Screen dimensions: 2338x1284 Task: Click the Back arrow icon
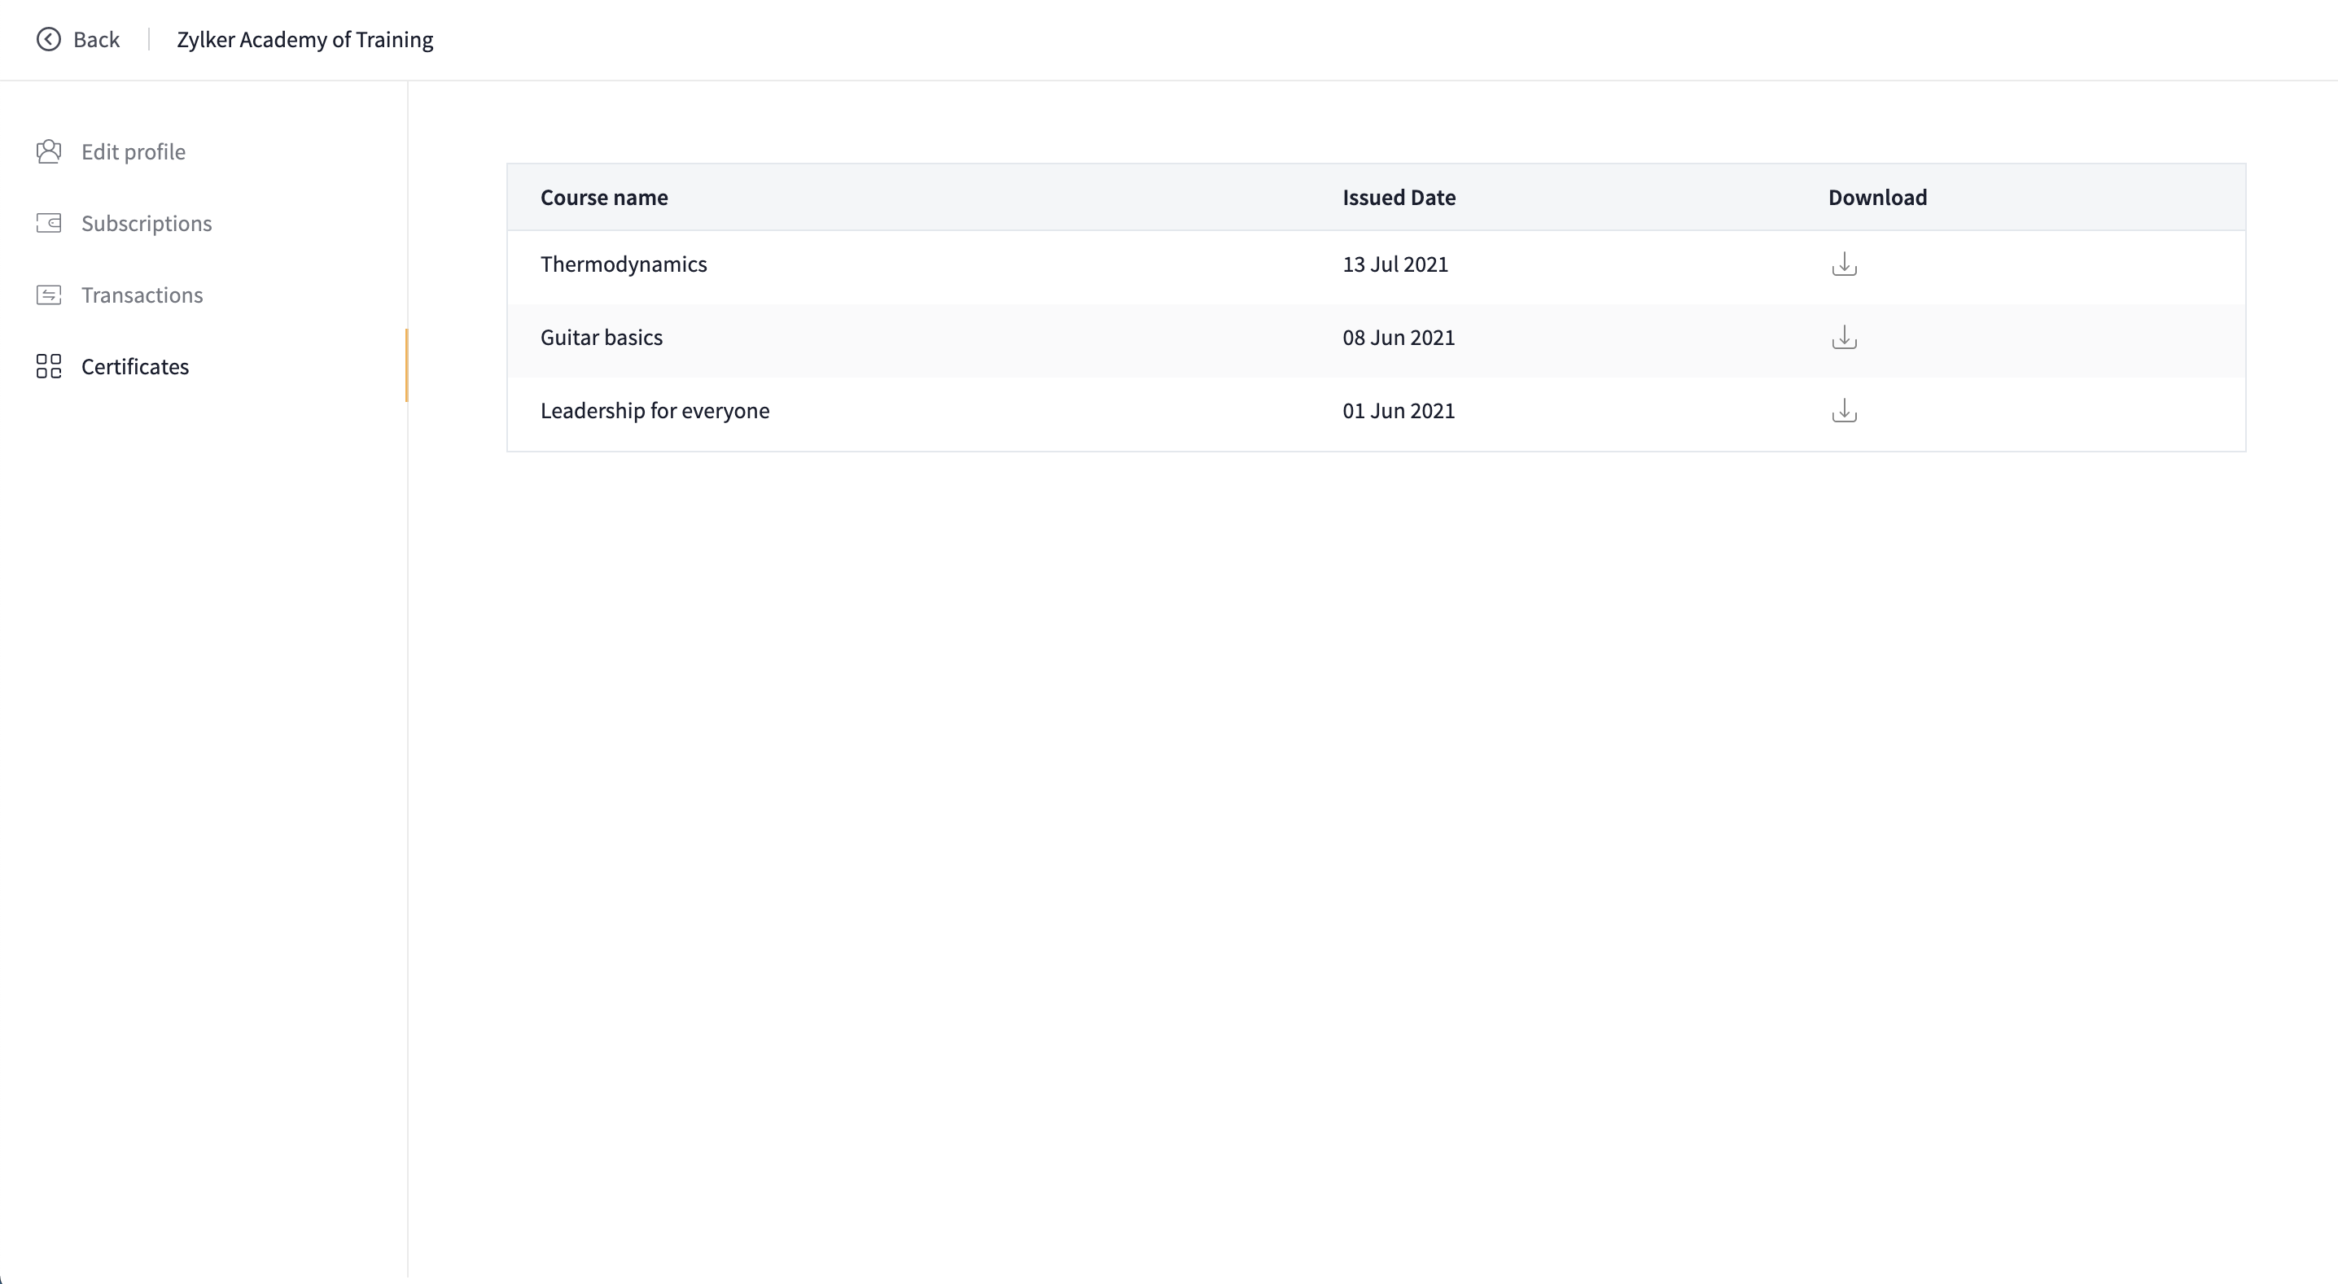(48, 39)
